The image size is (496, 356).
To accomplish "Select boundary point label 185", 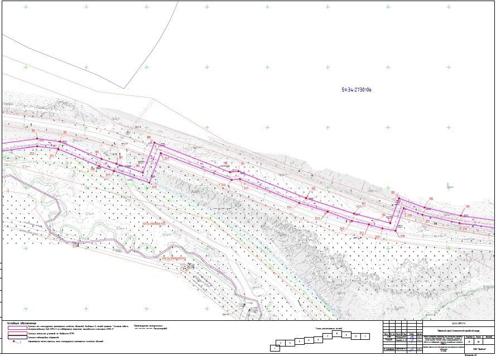I will 65,133.
